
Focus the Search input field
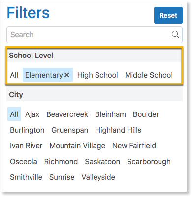point(95,35)
